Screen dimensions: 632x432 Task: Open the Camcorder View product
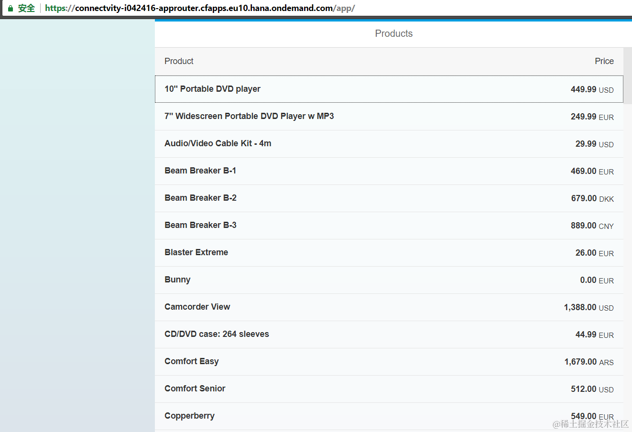point(389,307)
